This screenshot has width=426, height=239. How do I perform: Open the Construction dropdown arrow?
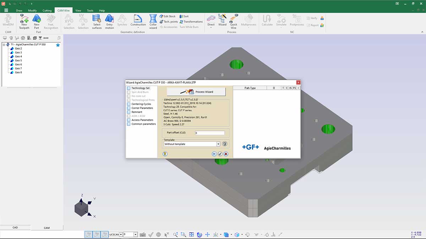(138, 27)
